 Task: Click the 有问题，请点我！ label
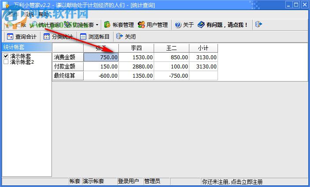point(227,25)
